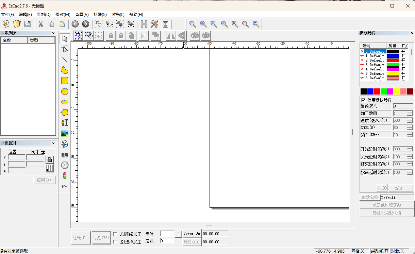Select the Polygon drawing tool
415x254 pixels.
[65, 112]
